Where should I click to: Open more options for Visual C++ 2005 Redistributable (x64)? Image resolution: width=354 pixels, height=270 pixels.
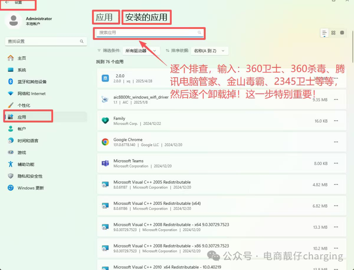coord(336,206)
